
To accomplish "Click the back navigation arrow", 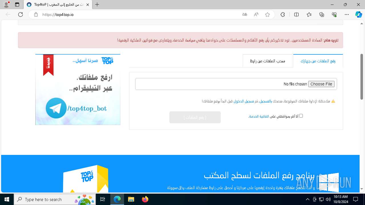I will pos(8,15).
